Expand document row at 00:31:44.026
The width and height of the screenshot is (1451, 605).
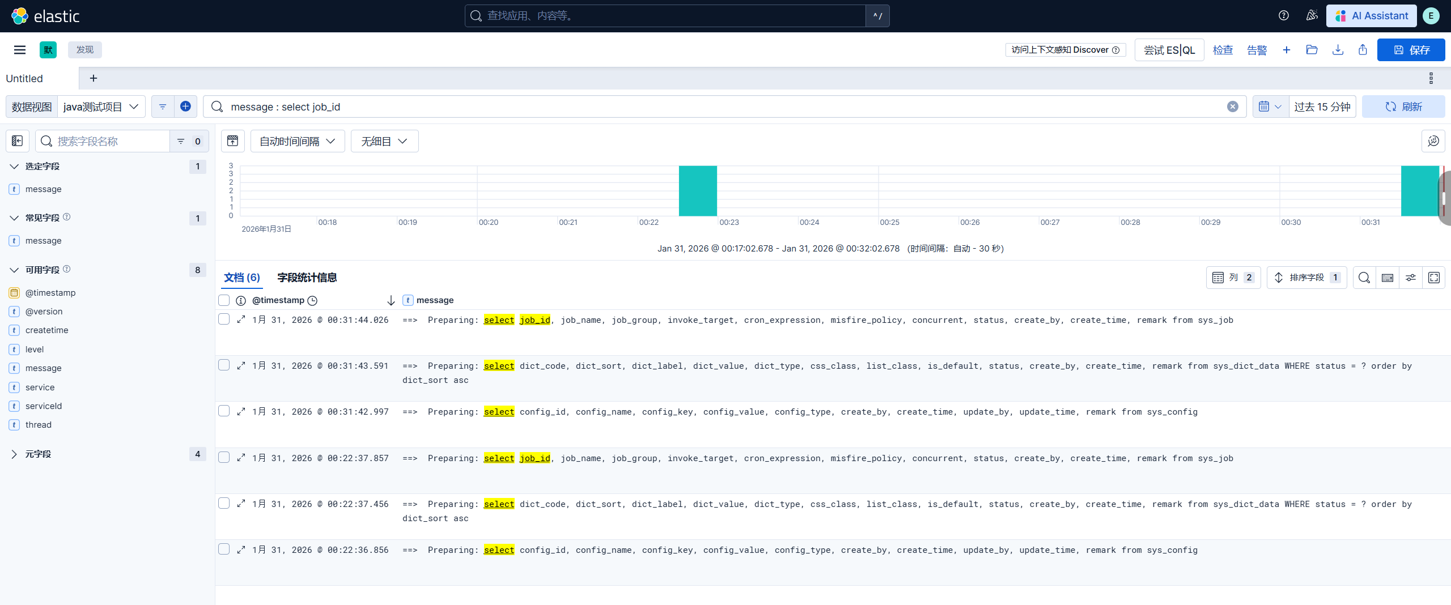(x=241, y=319)
